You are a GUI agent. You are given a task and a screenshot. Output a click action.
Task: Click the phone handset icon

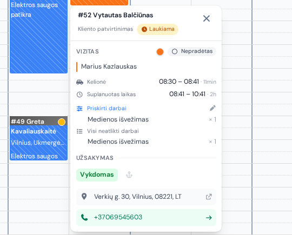pos(84,217)
